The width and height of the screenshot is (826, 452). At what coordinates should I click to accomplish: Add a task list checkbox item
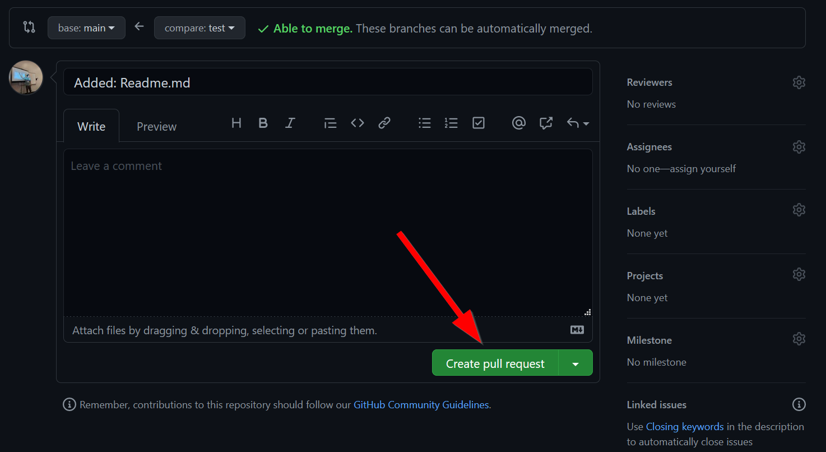[x=478, y=123]
